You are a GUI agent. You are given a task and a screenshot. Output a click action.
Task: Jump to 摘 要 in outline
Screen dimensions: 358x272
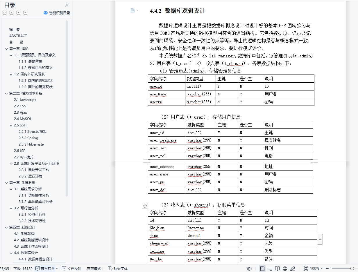tap(15, 30)
